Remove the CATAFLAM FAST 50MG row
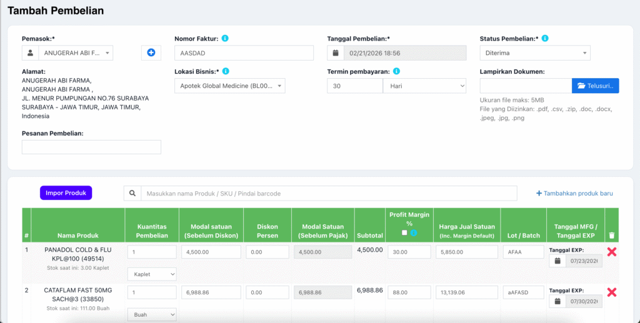 [612, 292]
